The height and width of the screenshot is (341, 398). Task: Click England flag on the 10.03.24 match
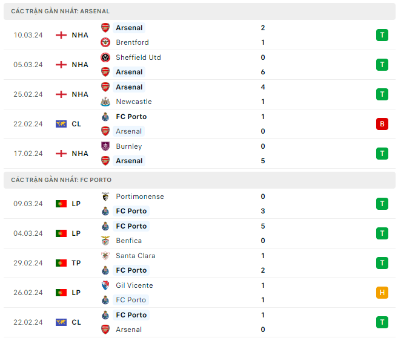(61, 35)
